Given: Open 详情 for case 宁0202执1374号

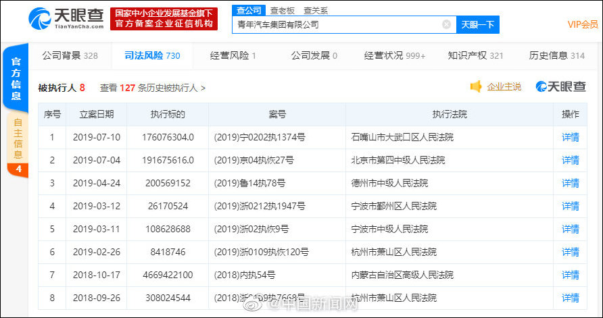Looking at the screenshot, I should click(571, 137).
